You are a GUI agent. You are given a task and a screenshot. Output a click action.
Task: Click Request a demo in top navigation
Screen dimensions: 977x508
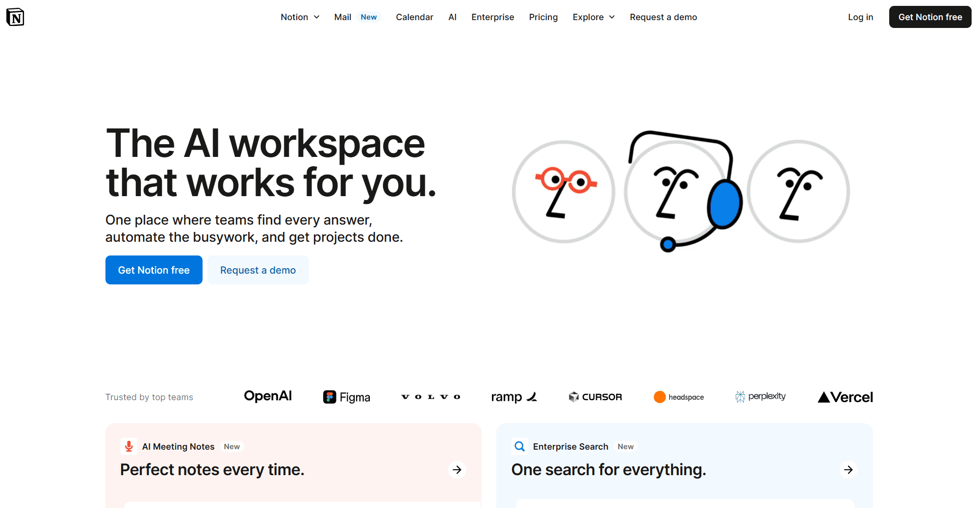(663, 17)
